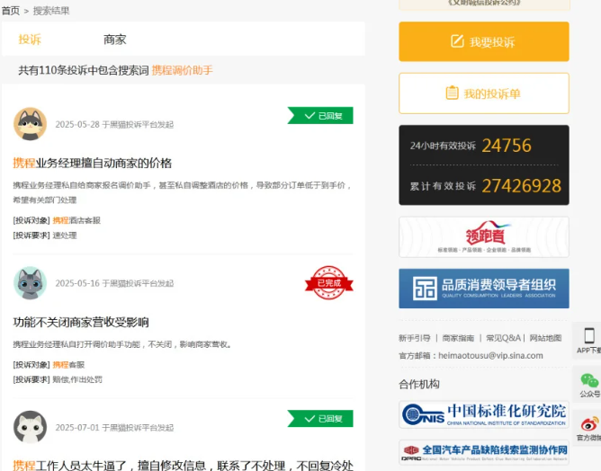Open complaint titled 功能不关闭商家营收受影响

(x=81, y=322)
